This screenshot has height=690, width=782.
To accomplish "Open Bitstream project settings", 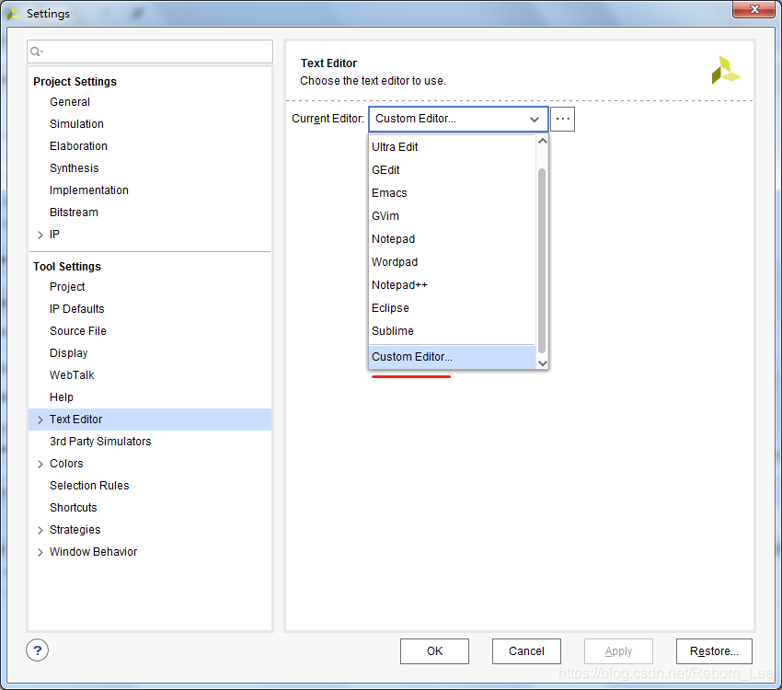I will click(74, 213).
